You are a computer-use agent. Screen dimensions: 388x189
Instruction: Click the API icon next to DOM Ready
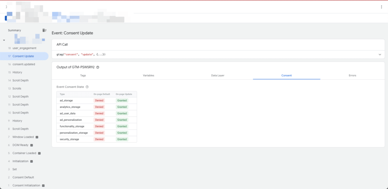(32, 145)
